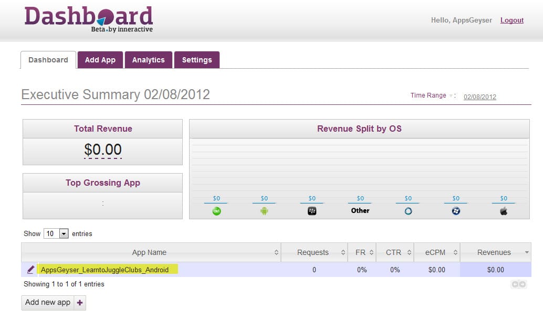Click the pencil edit icon for the app
543x331 pixels.
[x=30, y=270]
